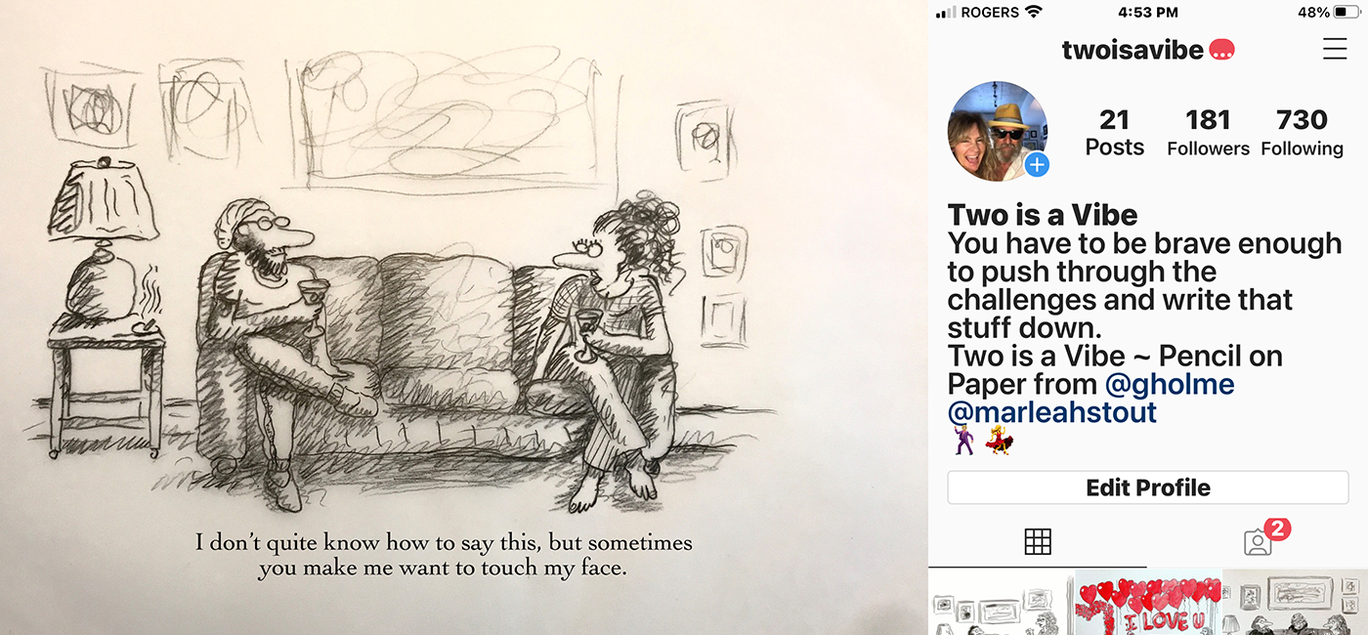Screen dimensions: 1368x635
Task: Tap the Wi-Fi icon next to ROGERS
Action: pos(1033,13)
